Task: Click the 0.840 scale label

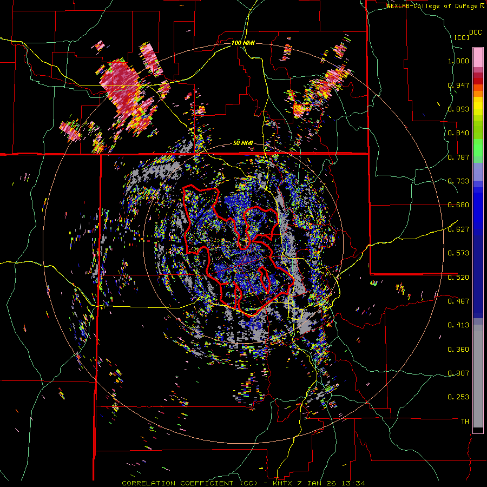Action: [458, 133]
